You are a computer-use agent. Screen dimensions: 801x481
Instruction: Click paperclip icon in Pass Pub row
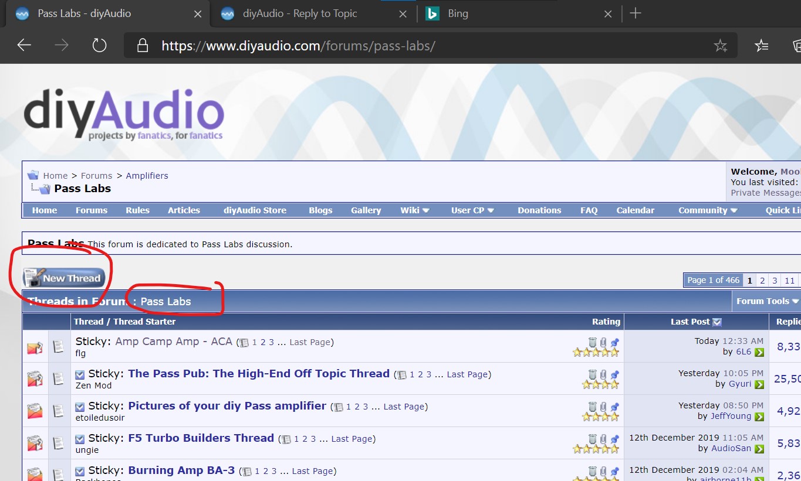click(x=603, y=374)
